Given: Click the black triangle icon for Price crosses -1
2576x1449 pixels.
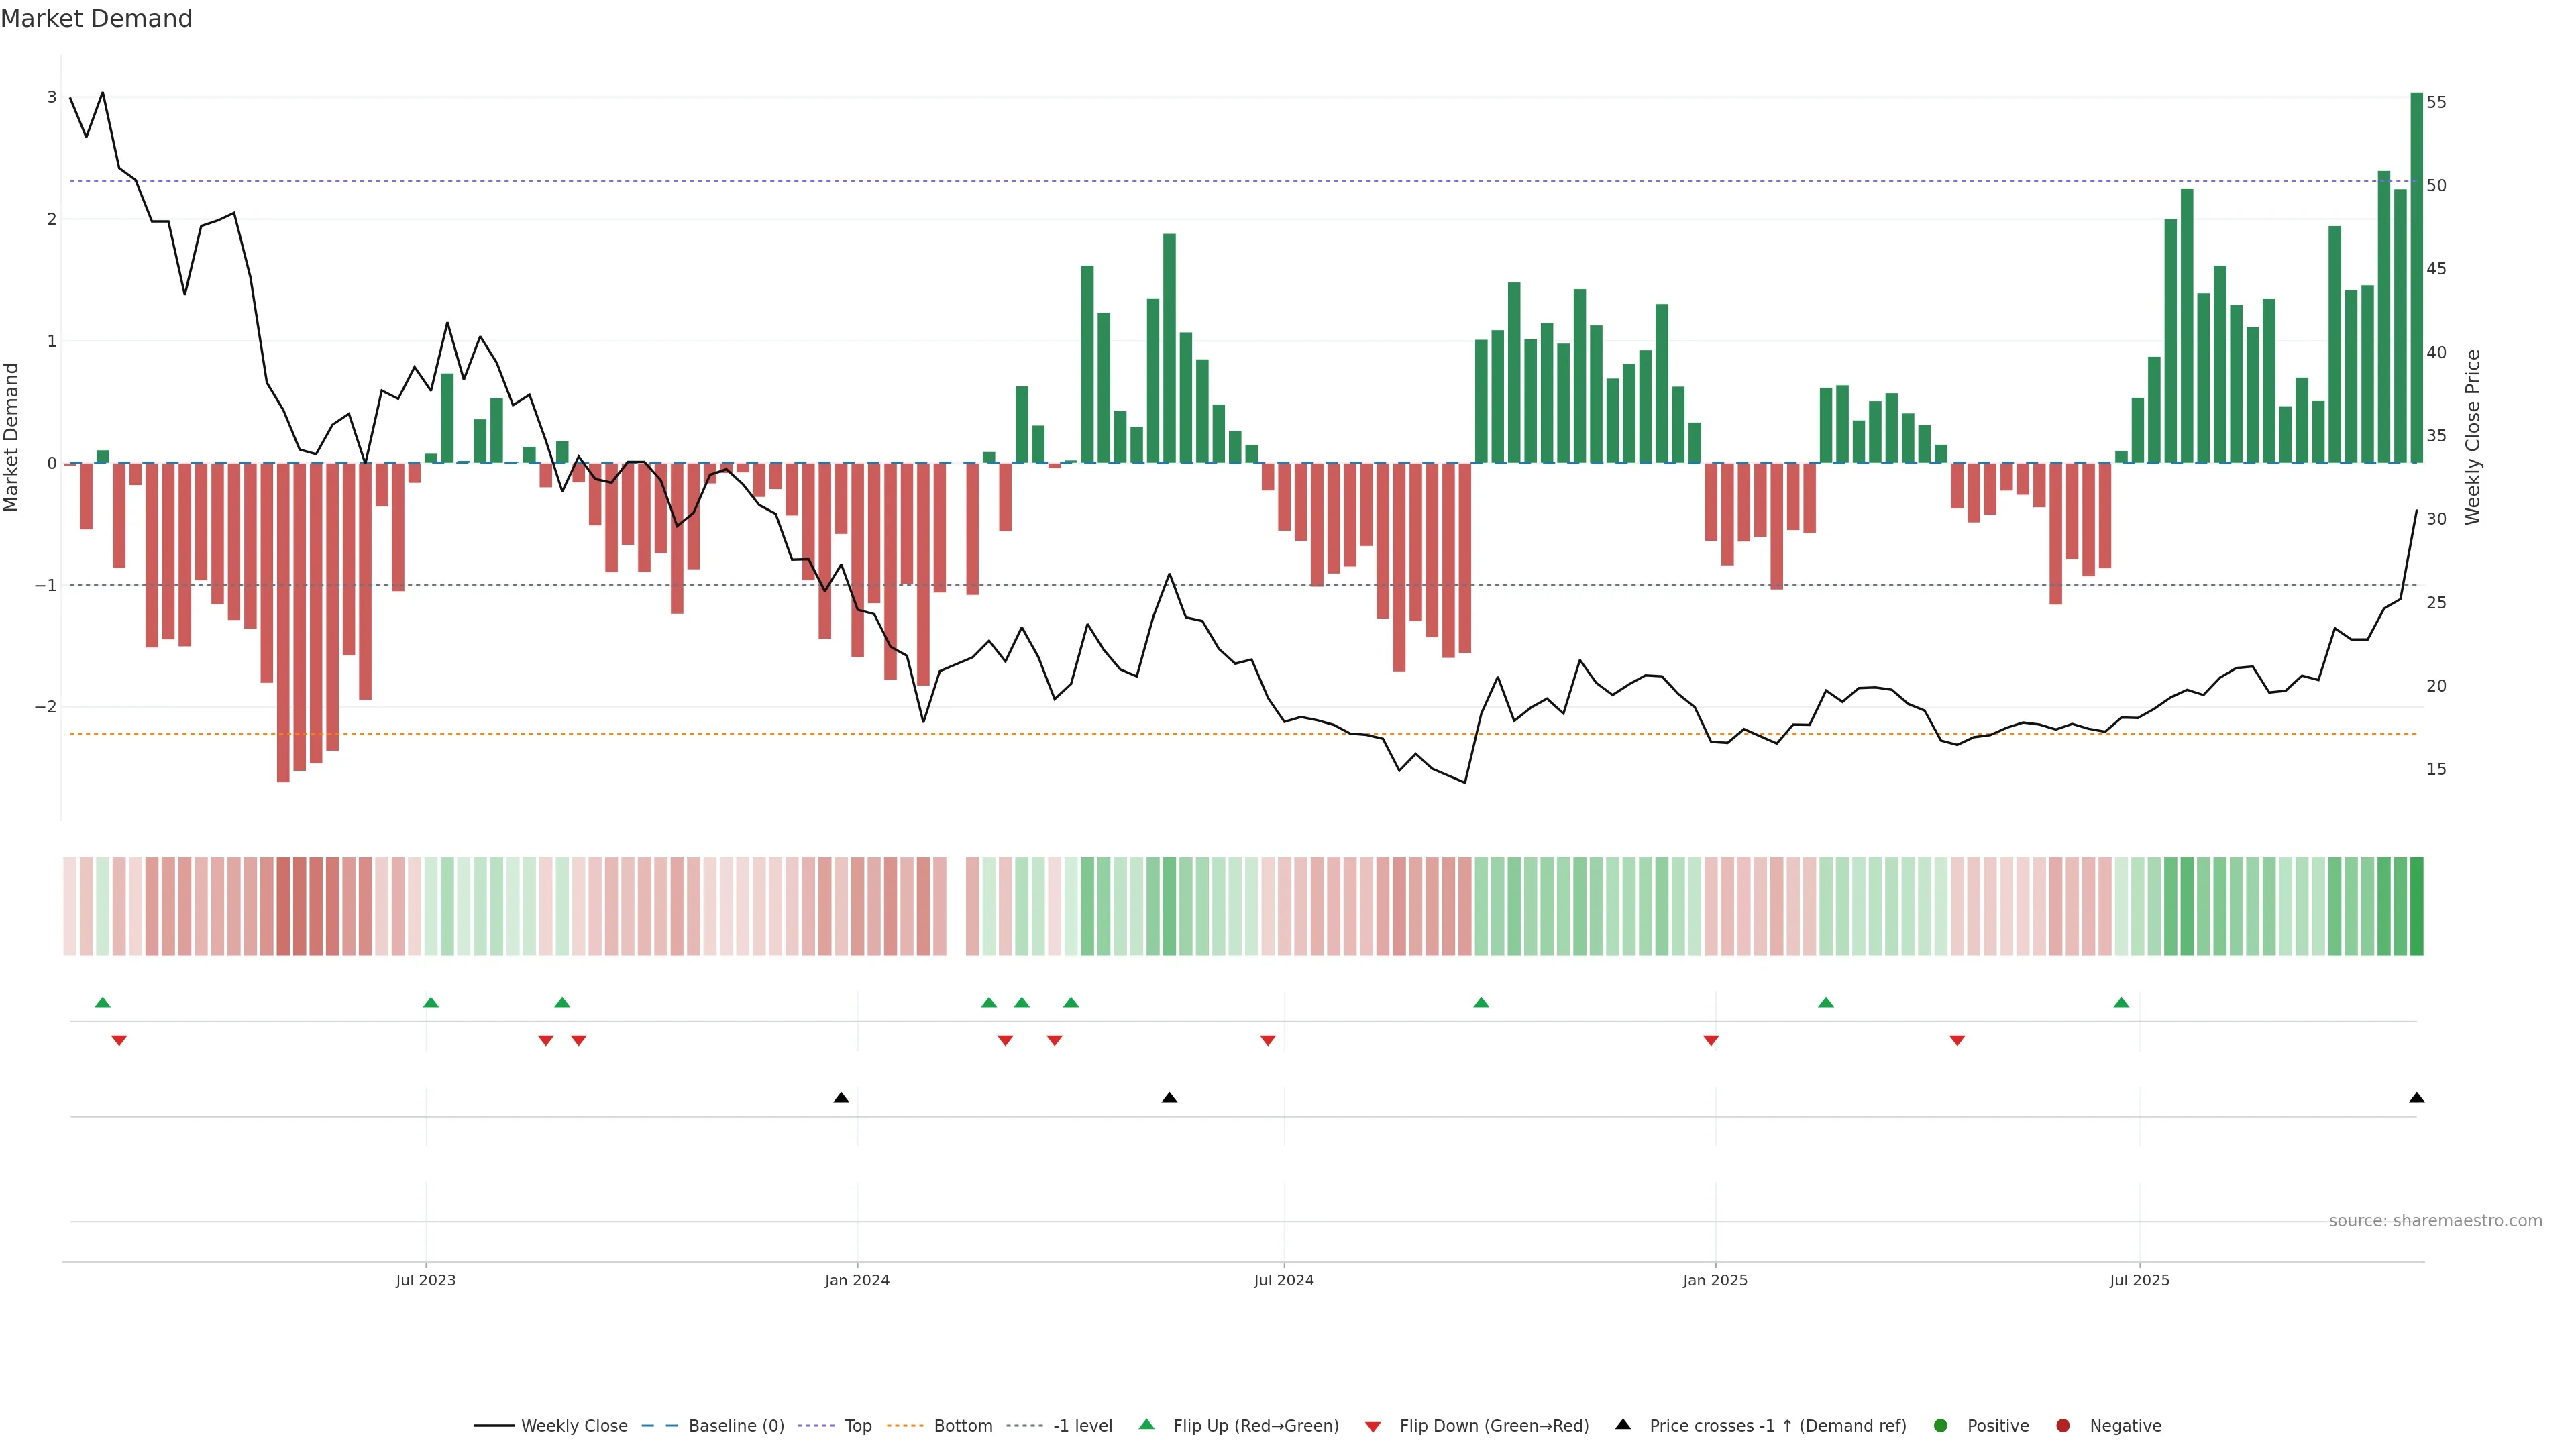Looking at the screenshot, I should click(x=1623, y=1424).
